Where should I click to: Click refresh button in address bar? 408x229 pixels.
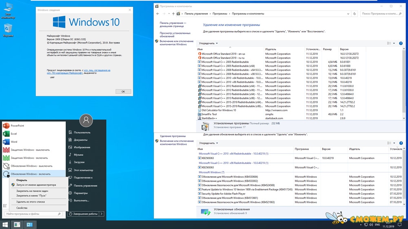[x=355, y=14]
